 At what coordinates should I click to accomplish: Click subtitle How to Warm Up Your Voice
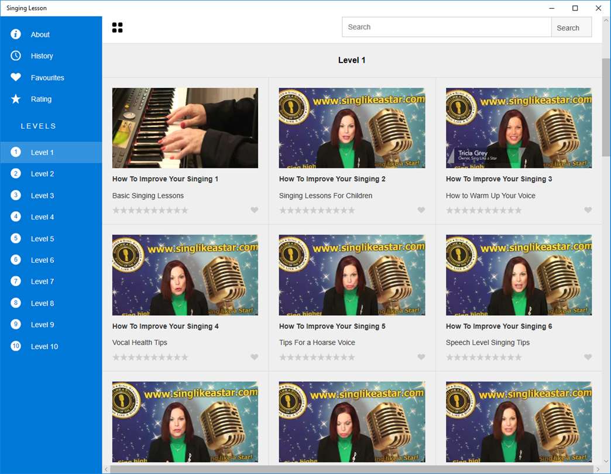coord(490,195)
